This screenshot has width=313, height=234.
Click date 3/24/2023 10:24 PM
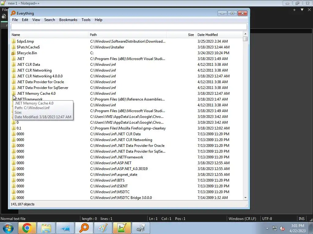pos(213,53)
